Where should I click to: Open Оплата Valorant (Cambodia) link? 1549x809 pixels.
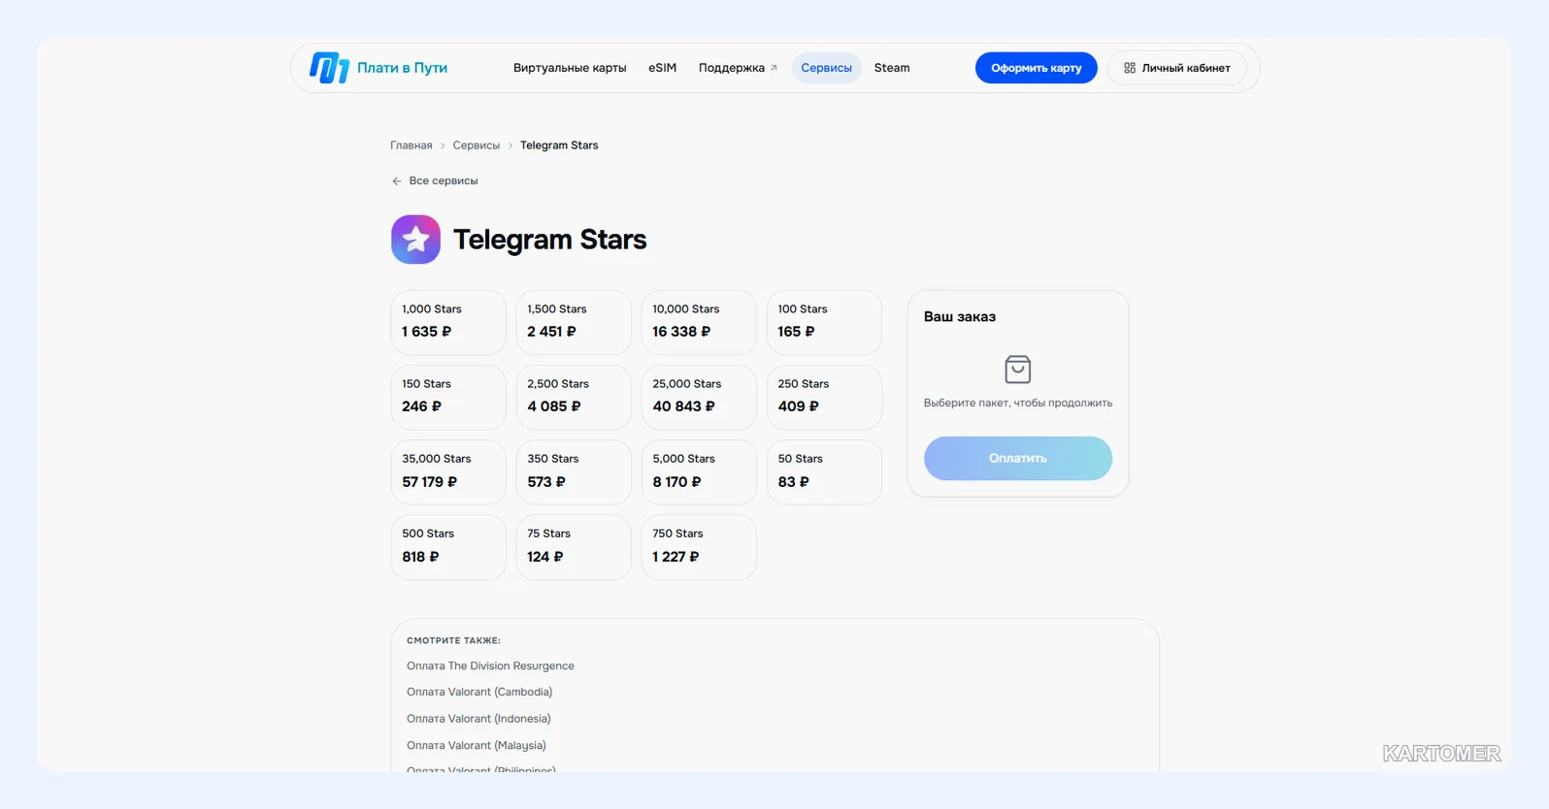479,693
